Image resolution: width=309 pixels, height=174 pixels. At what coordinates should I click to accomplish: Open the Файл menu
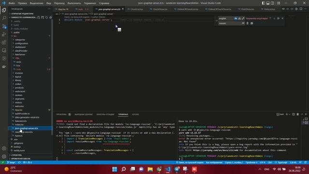[x=12, y=3]
